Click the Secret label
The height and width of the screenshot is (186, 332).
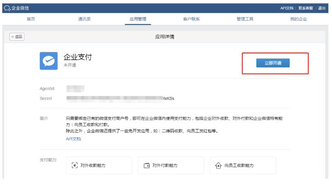click(x=46, y=98)
